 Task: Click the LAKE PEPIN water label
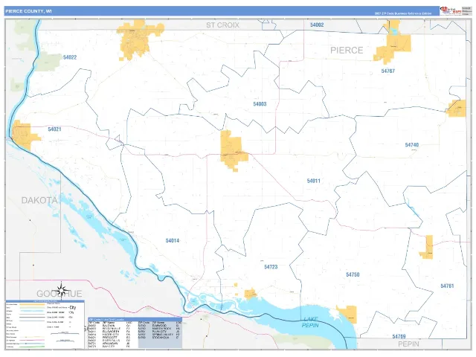coord(310,322)
